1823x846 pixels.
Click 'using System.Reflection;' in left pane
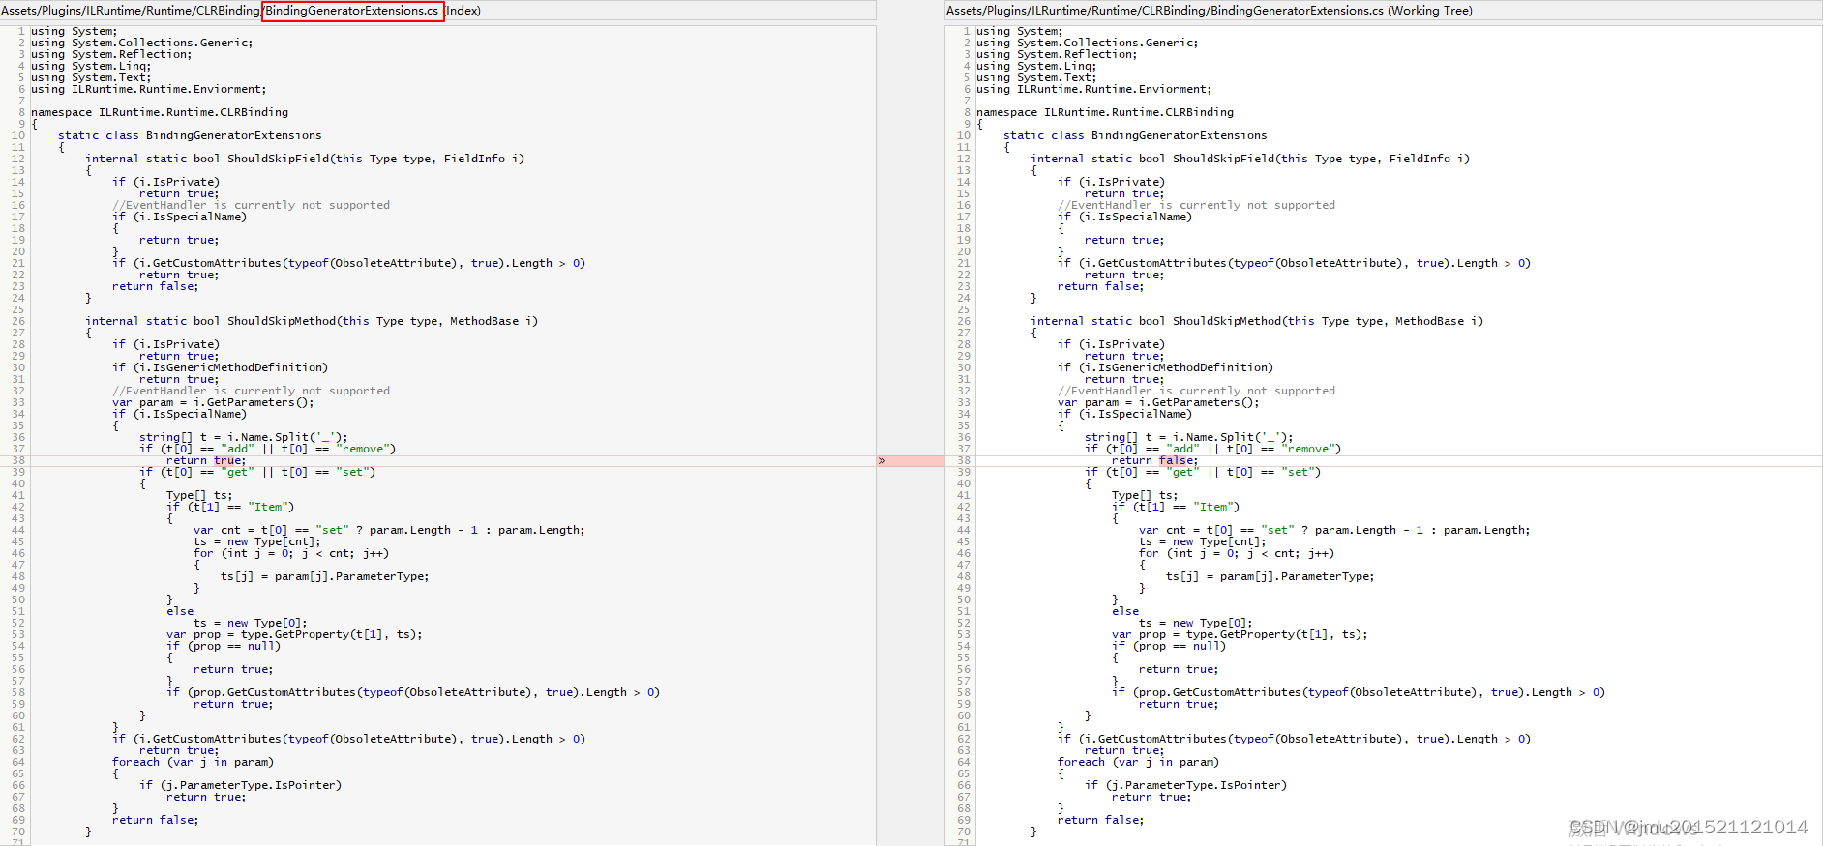[x=111, y=54]
